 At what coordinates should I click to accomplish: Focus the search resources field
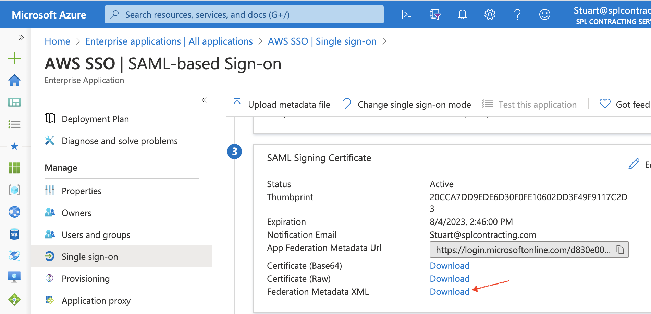tap(244, 14)
